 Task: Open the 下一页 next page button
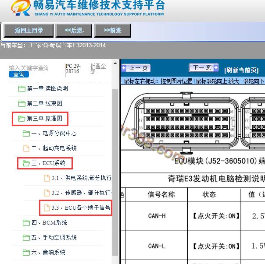[x=204, y=68]
